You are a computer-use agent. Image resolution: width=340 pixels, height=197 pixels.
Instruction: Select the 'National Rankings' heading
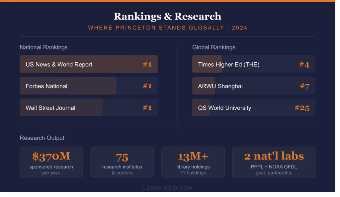pos(43,47)
